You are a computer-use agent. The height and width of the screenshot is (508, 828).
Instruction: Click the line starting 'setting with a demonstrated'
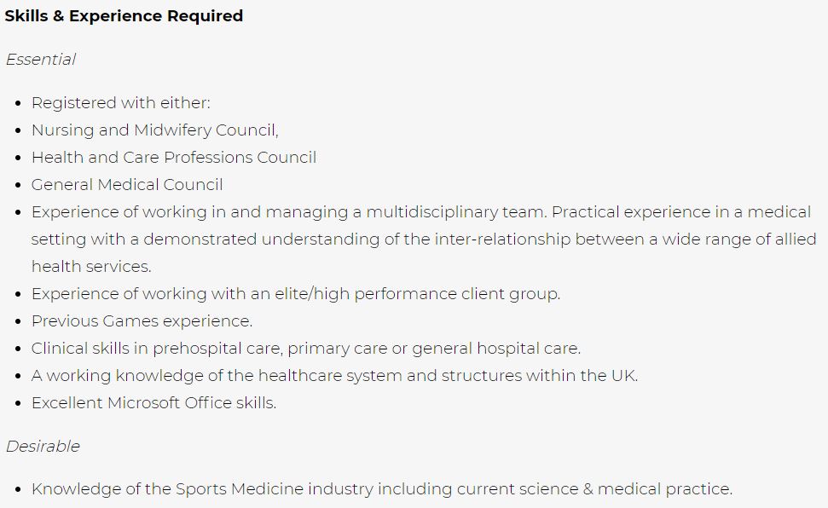(424, 240)
